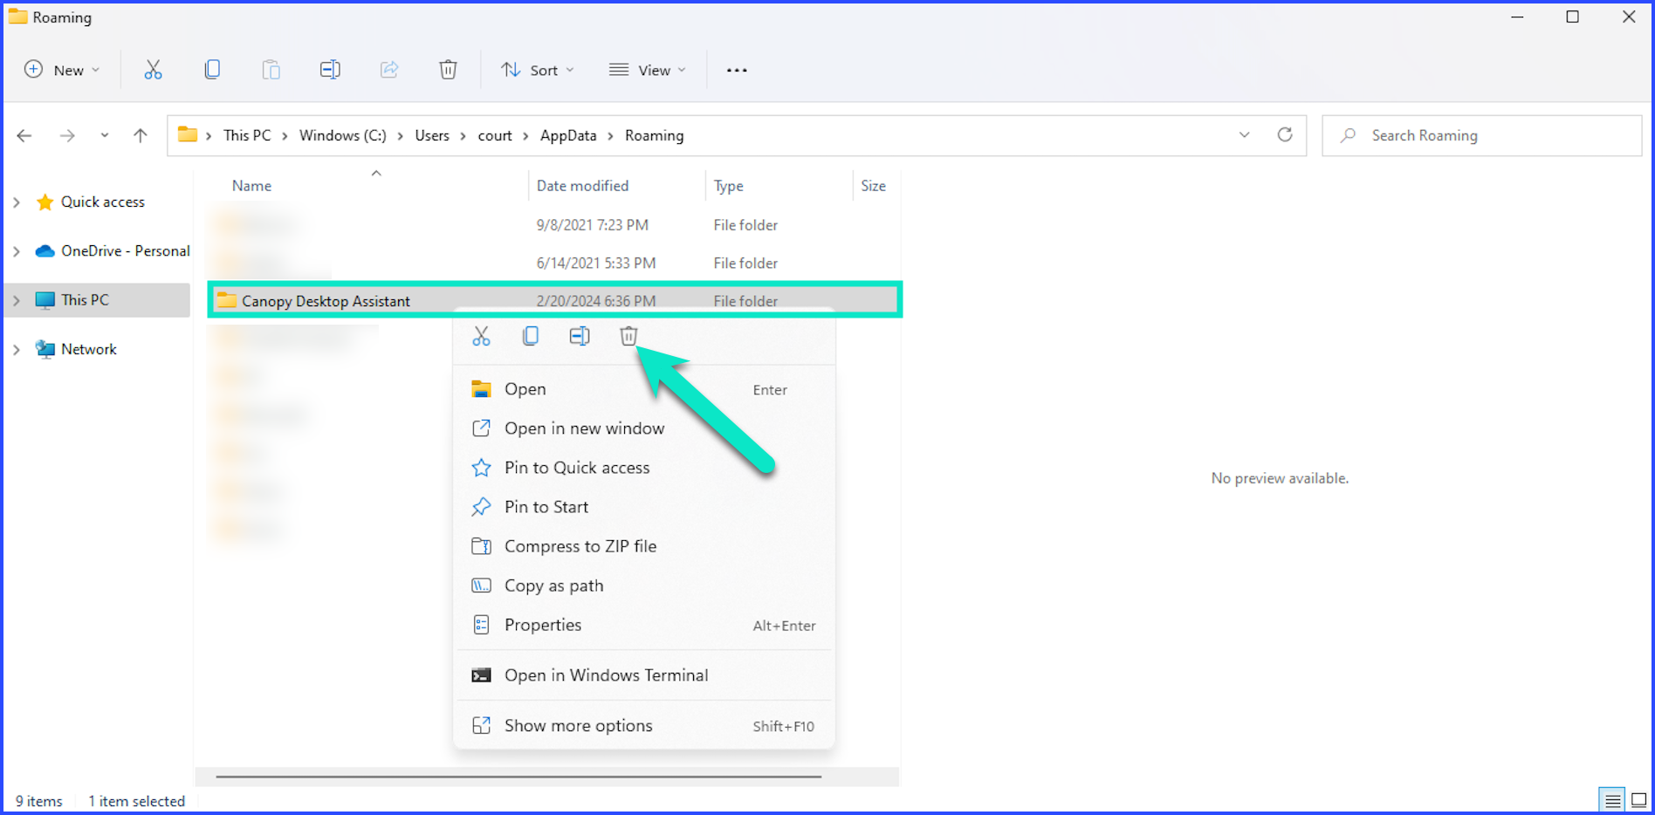Click Show more options
Viewport: 1655px width, 815px height.
644,726
